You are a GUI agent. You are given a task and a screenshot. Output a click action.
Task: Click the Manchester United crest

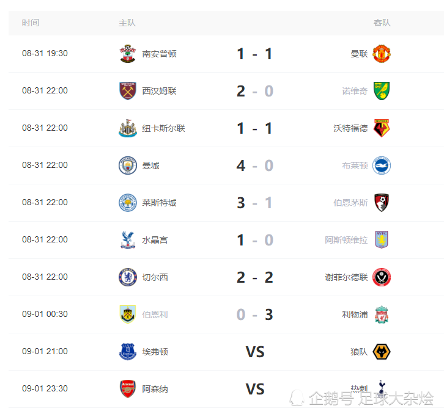tap(382, 54)
